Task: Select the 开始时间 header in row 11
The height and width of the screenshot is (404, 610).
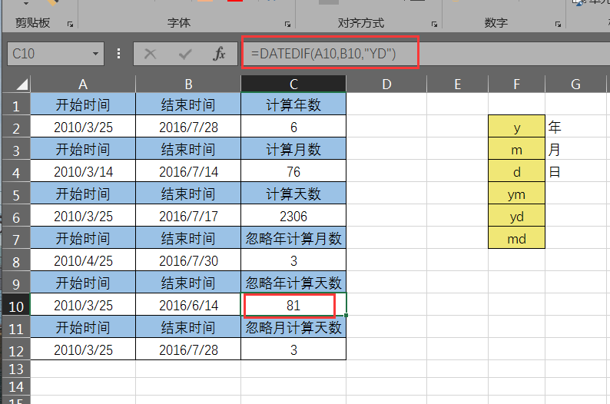Action: (x=83, y=327)
